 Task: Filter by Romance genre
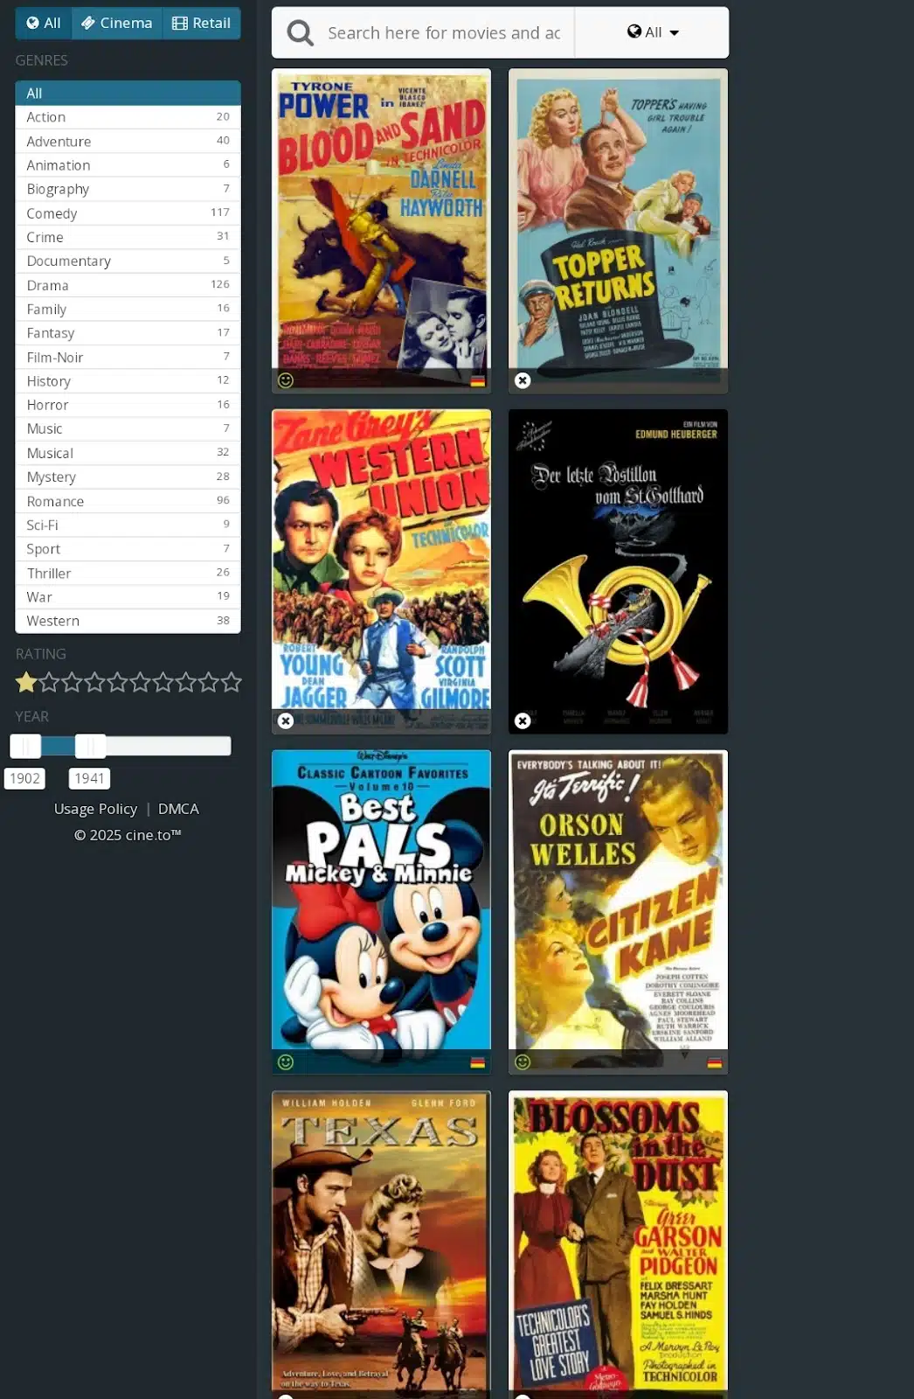click(x=128, y=501)
